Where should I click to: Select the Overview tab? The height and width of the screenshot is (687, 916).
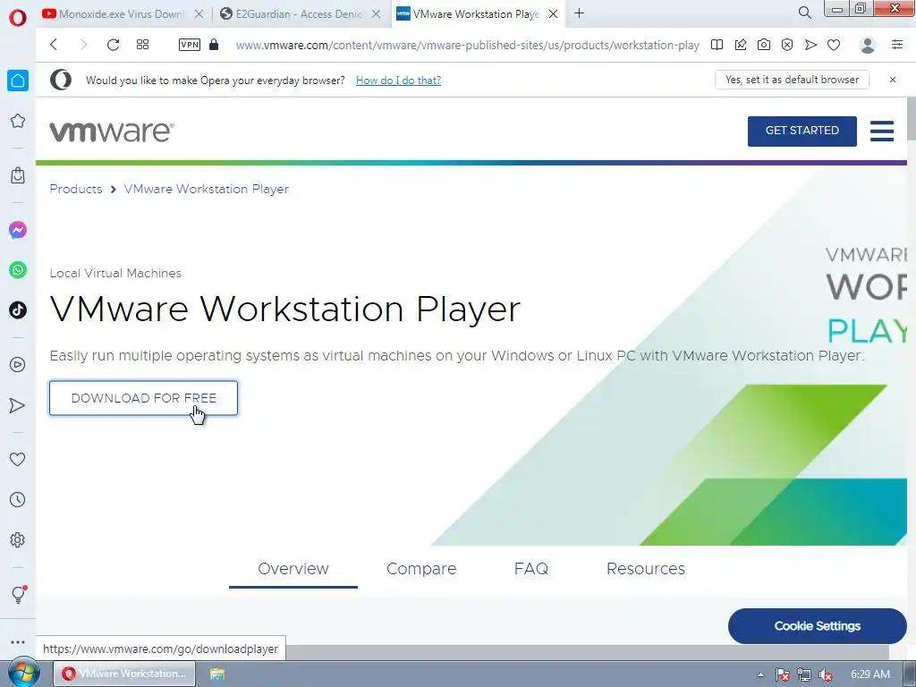(x=293, y=568)
